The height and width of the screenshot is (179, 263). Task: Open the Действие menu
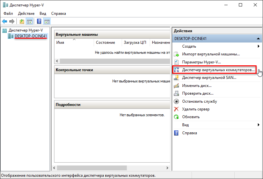[x=26, y=14]
